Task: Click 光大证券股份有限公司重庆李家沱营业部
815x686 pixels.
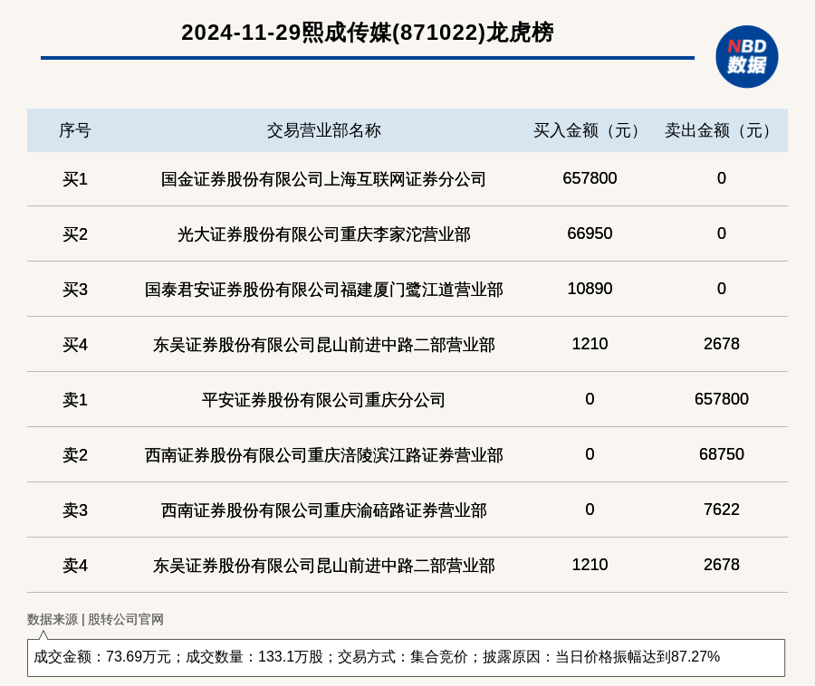Action: coord(324,234)
